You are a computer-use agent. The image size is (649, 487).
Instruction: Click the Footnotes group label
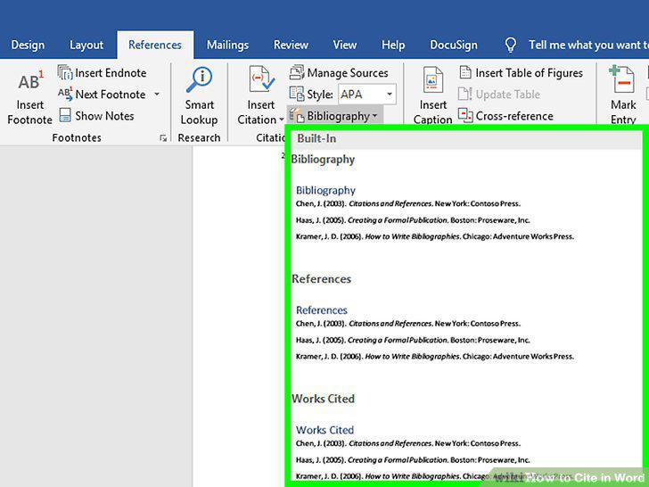click(77, 138)
